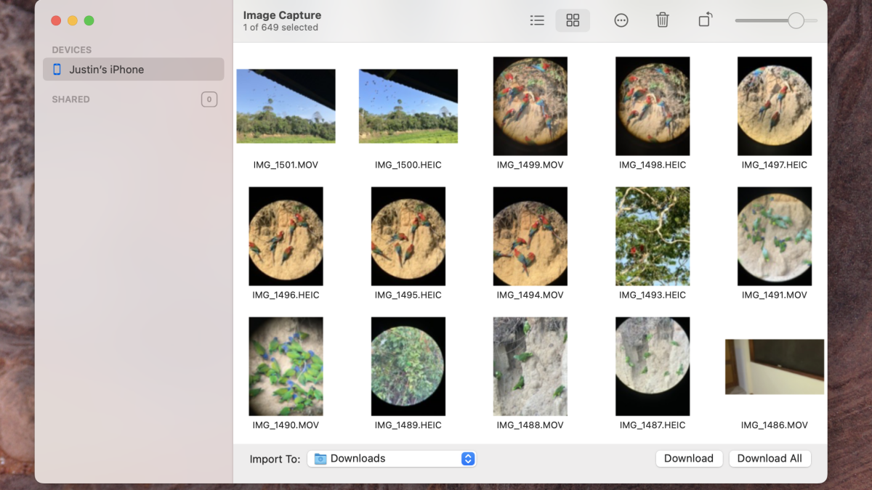
Task: Click the SHARED section header
Action: pyautogui.click(x=70, y=99)
